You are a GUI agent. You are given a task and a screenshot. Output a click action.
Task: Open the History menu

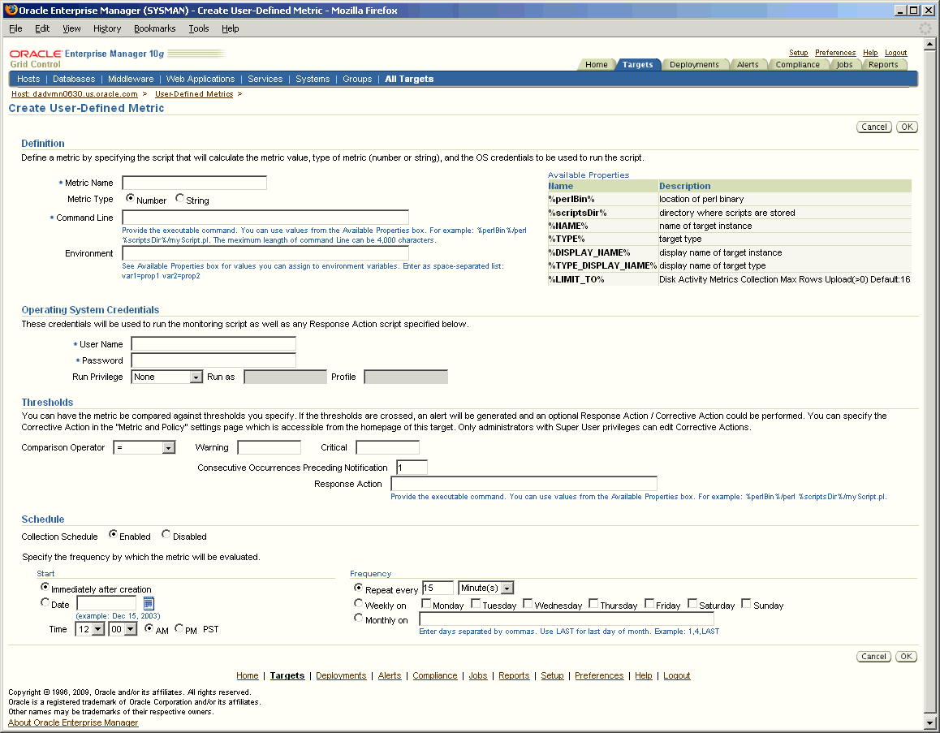click(x=107, y=28)
